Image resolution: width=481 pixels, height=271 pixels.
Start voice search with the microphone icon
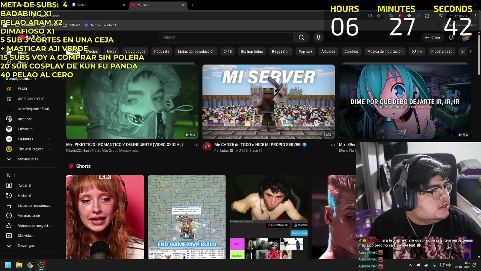[318, 37]
